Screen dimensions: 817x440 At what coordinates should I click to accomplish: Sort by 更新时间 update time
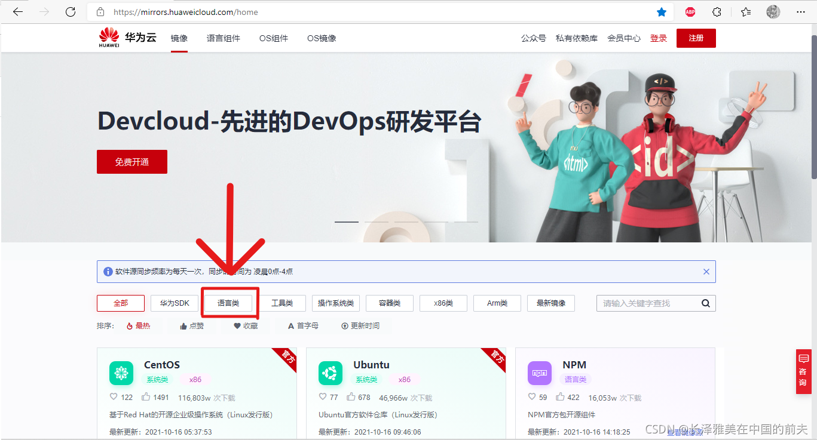360,326
